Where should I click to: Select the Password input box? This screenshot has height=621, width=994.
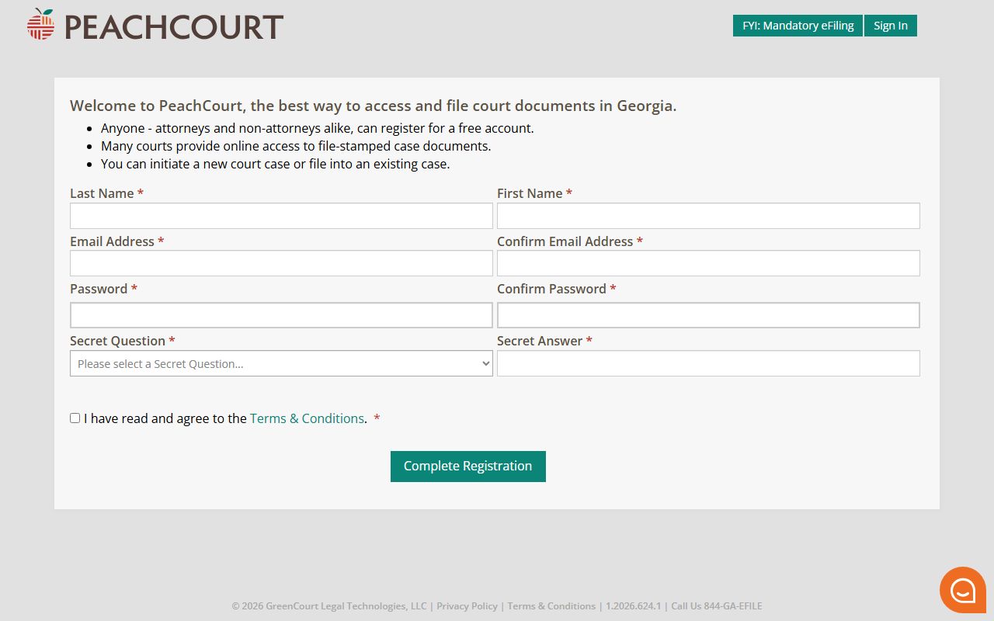[281, 315]
